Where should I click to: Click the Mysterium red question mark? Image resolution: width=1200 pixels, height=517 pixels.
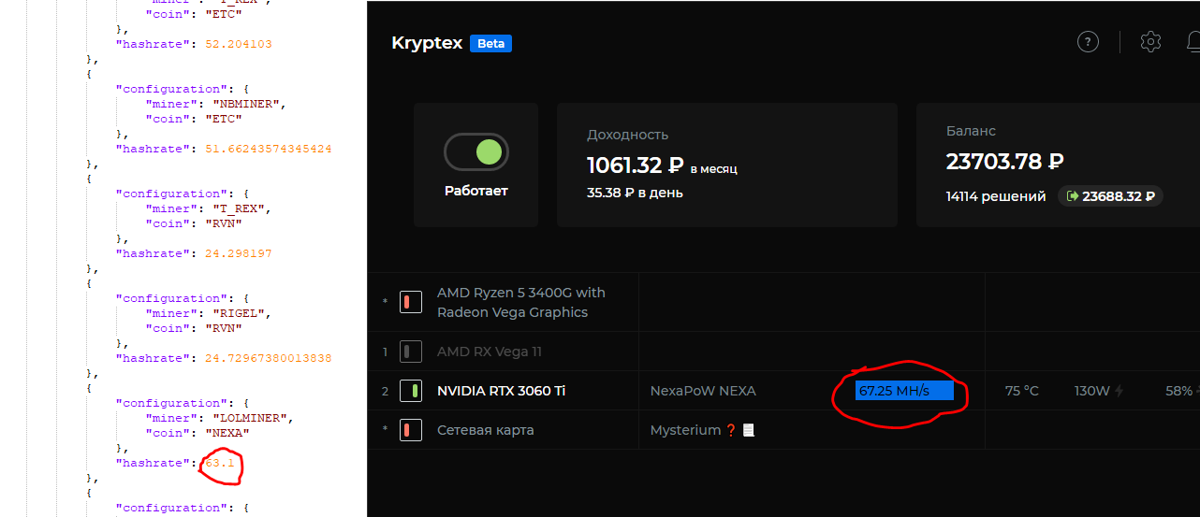click(x=731, y=430)
